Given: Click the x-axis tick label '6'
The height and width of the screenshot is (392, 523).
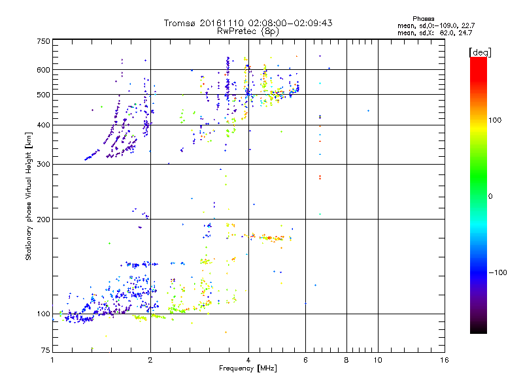Looking at the screenshot, I should click(305, 360).
